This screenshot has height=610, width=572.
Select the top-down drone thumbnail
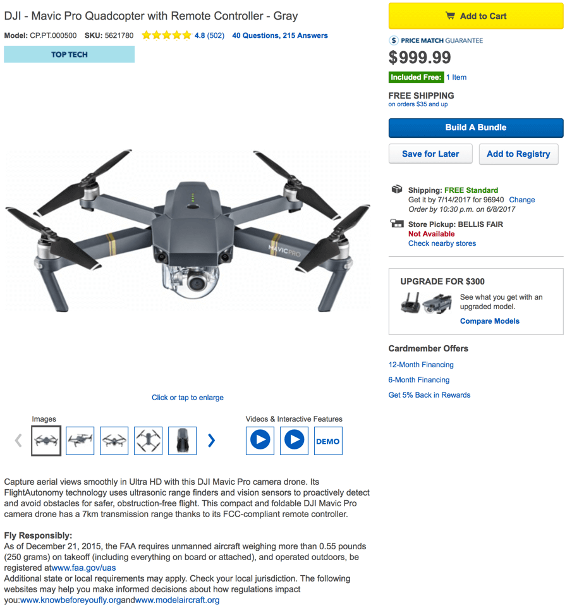[148, 441]
